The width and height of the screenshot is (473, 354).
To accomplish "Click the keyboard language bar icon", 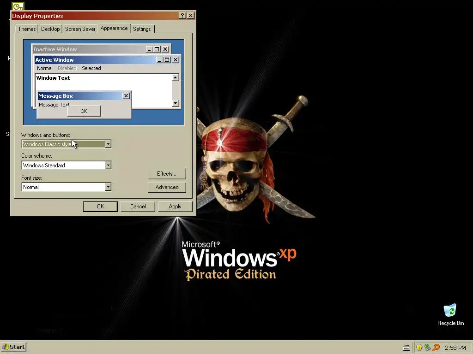I will (x=406, y=348).
